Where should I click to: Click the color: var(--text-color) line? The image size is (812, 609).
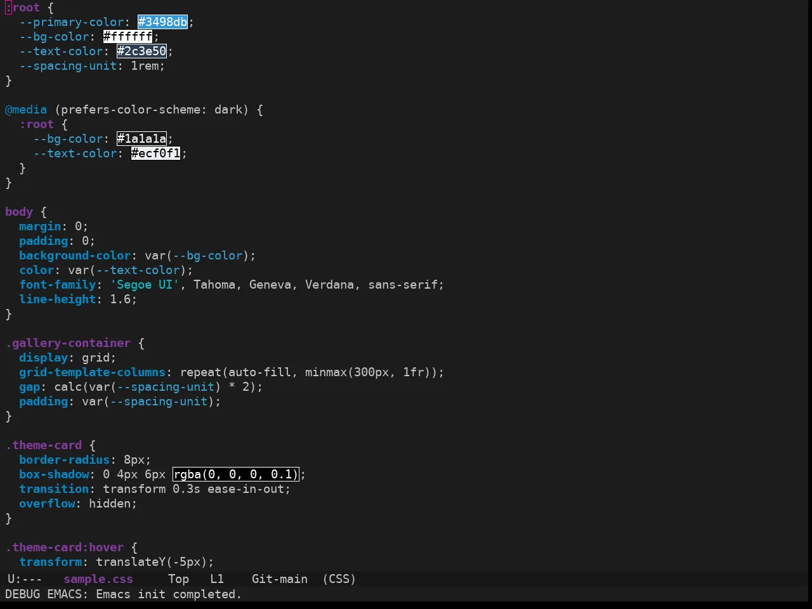pyautogui.click(x=106, y=270)
